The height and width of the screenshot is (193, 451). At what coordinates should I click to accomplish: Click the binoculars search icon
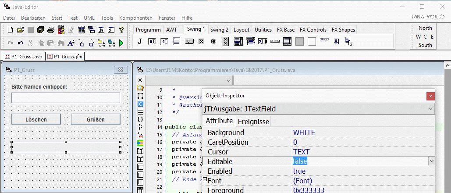click(61, 43)
